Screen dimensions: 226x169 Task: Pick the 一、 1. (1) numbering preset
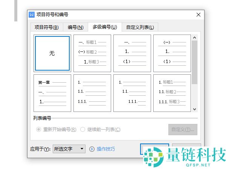132,53
